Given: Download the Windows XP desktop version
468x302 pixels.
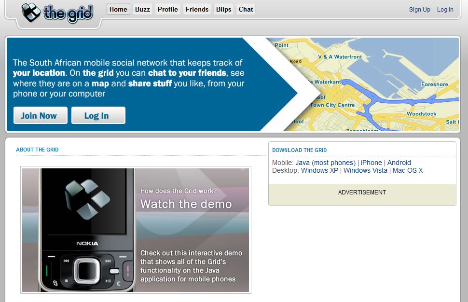Looking at the screenshot, I should (x=319, y=171).
